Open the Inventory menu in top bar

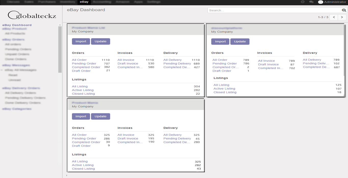[x=68, y=2]
